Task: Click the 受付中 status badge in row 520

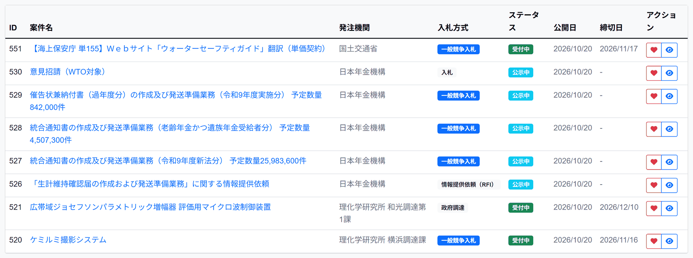Action: [x=521, y=240]
